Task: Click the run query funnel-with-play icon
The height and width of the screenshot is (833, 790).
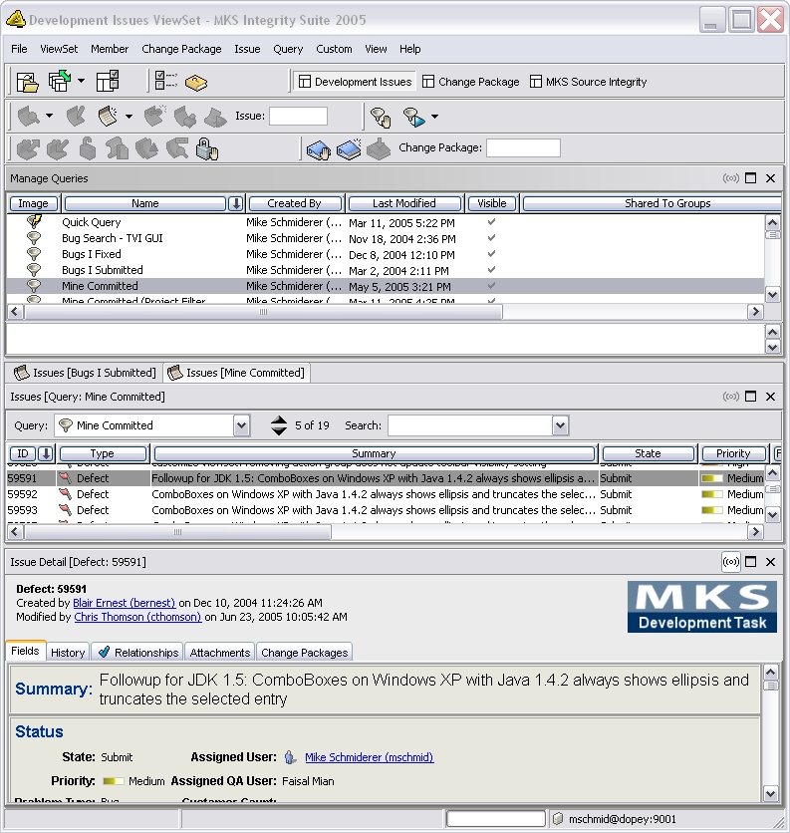Action: [x=414, y=117]
